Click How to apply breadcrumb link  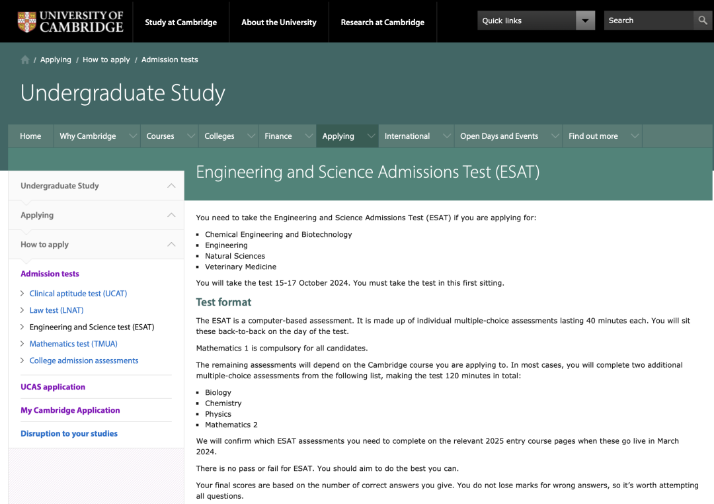click(106, 60)
